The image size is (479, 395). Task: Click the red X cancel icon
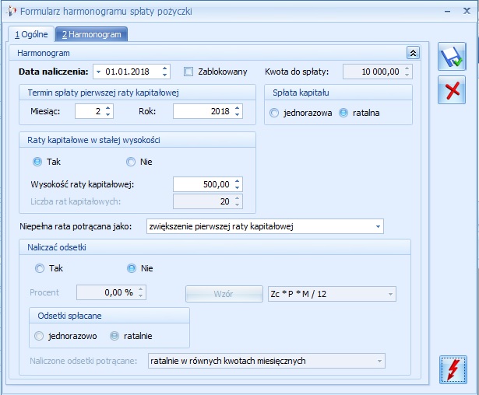(452, 90)
